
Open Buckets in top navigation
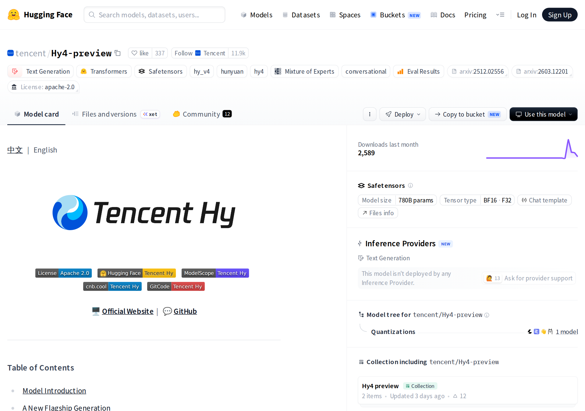coord(395,15)
